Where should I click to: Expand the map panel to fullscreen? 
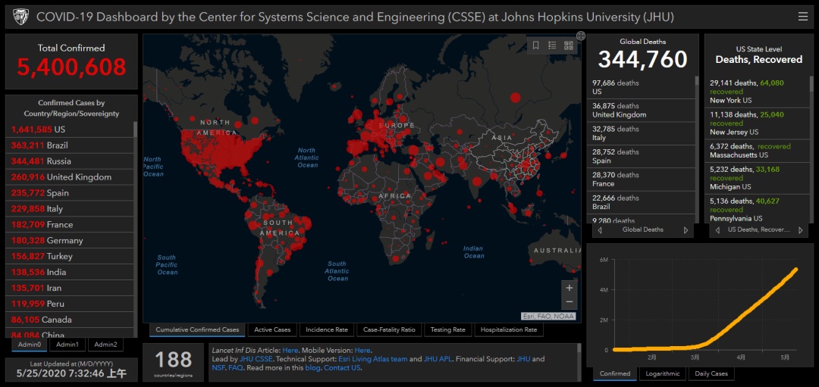tap(581, 36)
